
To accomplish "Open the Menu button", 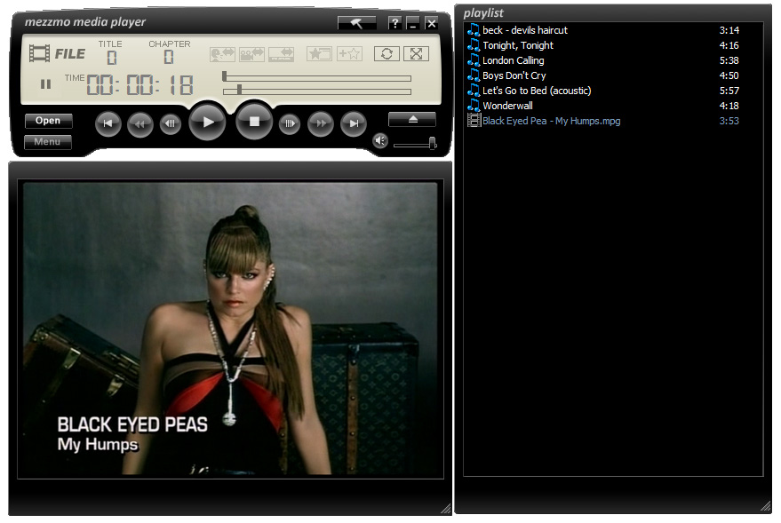I will point(48,142).
